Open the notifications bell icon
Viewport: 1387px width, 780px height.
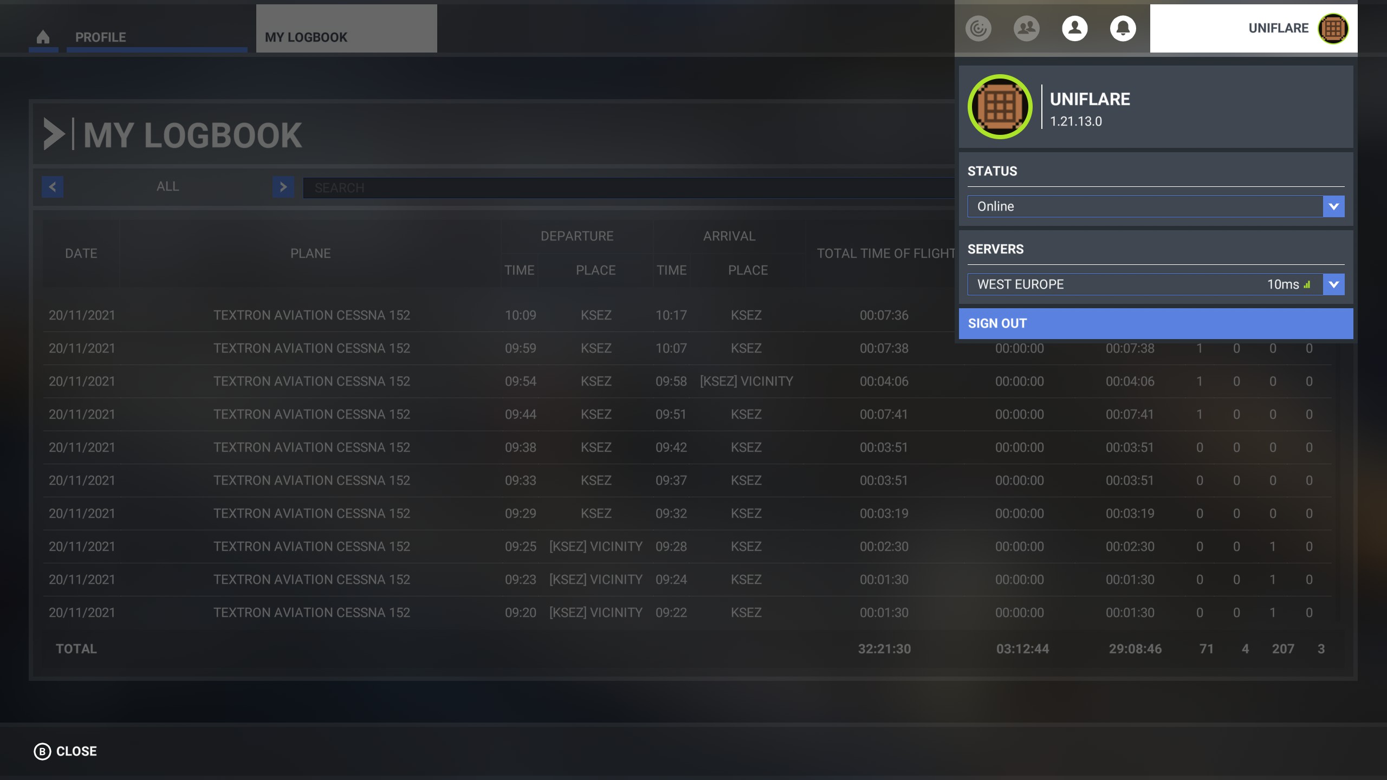click(1123, 28)
